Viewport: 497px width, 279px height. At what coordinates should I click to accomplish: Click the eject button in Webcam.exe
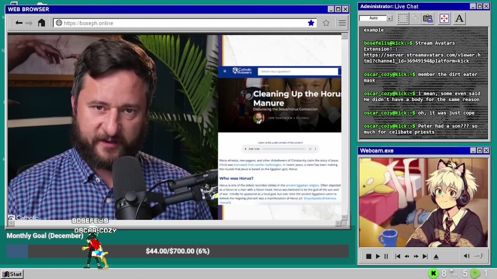(x=436, y=256)
